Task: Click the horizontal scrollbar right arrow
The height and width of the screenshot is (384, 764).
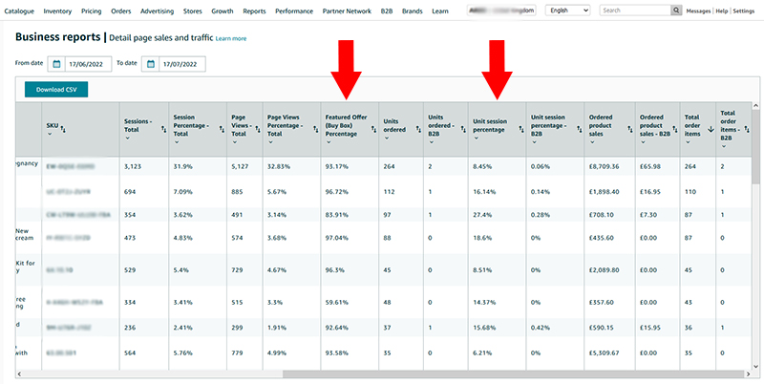Action: (749, 373)
